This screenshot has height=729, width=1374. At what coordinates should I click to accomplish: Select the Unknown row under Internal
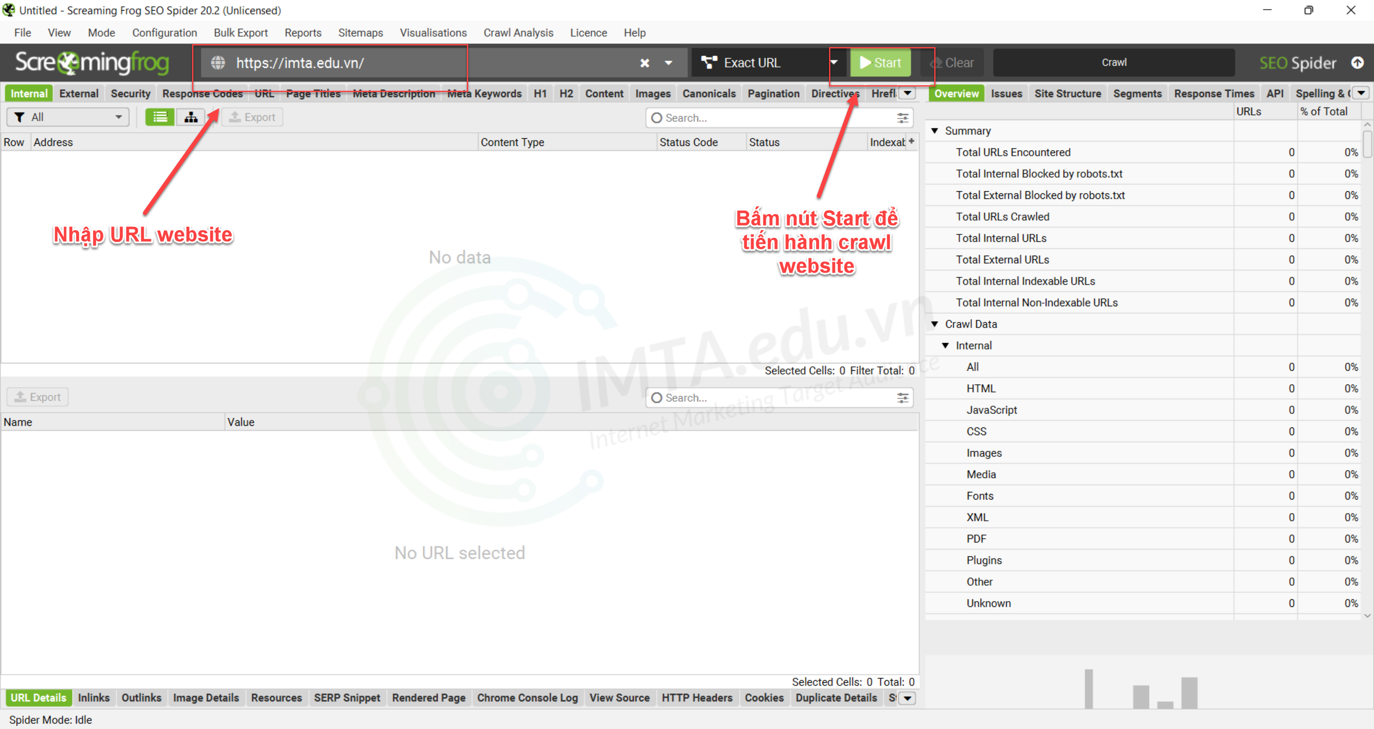[1143, 603]
